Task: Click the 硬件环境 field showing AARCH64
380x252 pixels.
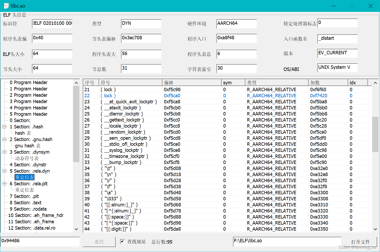Action: coord(237,24)
